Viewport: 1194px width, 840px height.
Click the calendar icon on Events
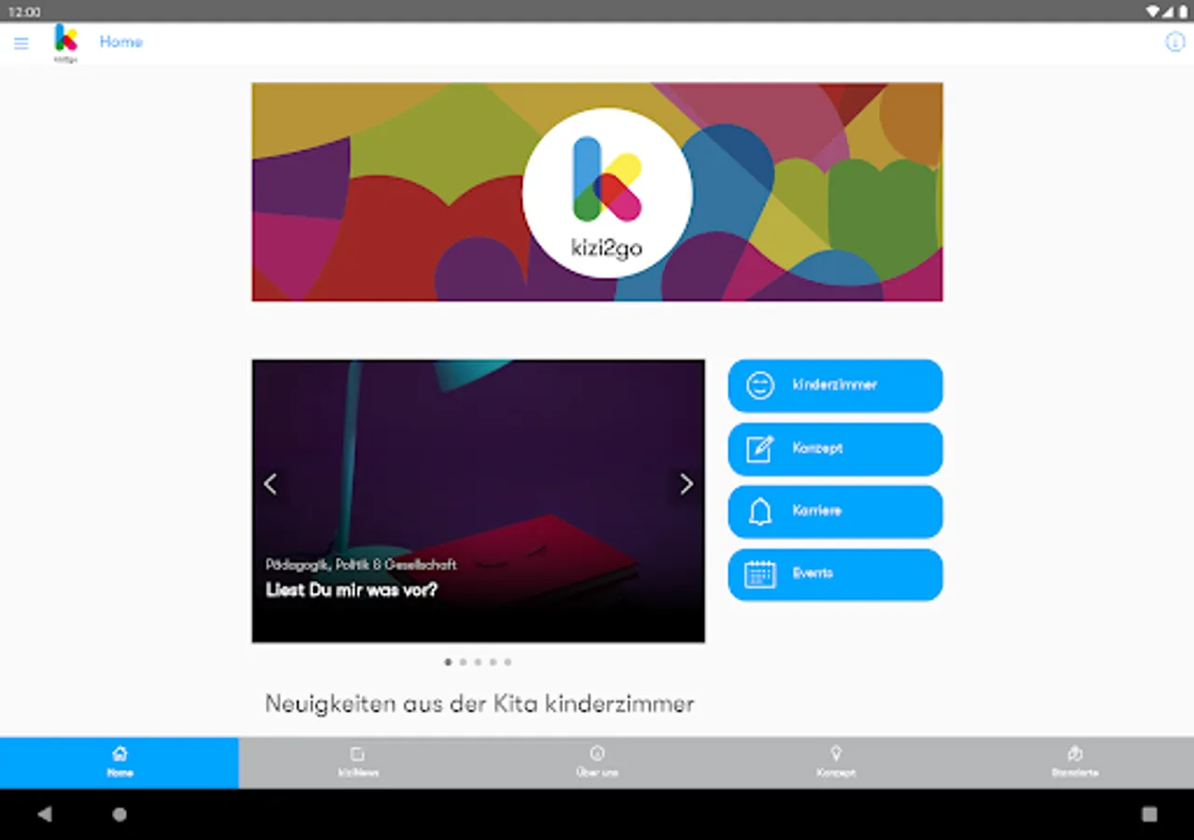[x=760, y=574]
